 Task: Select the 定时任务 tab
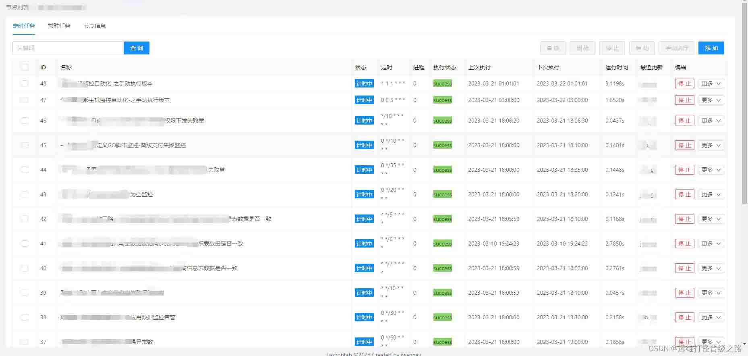point(24,26)
